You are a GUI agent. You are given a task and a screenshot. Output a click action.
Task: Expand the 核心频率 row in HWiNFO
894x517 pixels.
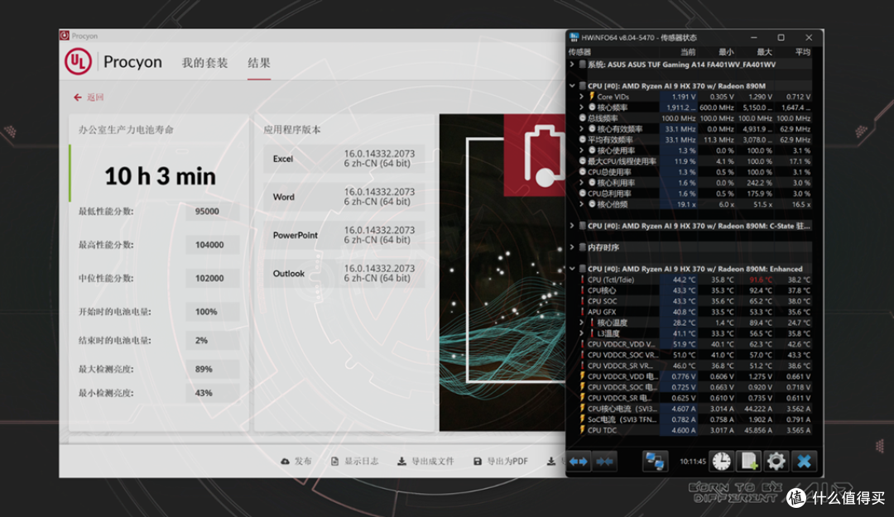(582, 108)
